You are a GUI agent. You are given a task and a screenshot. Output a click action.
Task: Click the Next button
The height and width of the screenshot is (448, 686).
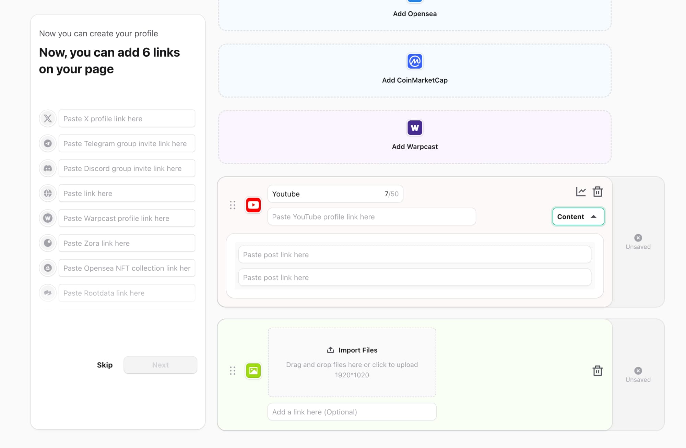[160, 365]
